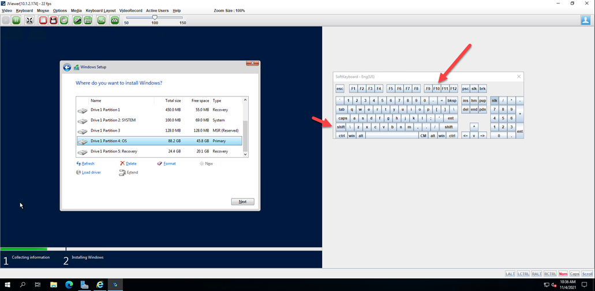The width and height of the screenshot is (595, 291).
Task: Click Delete partition option
Action: pyautogui.click(x=128, y=163)
